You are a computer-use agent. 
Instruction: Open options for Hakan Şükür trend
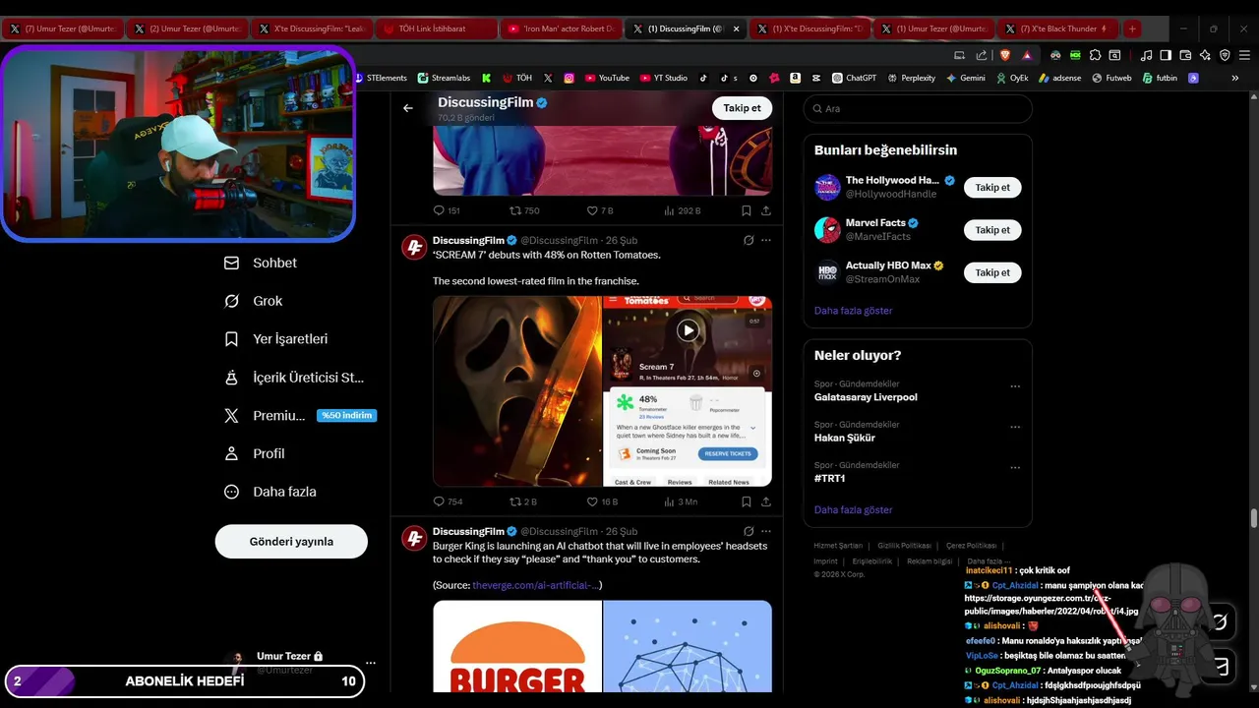(x=1015, y=427)
